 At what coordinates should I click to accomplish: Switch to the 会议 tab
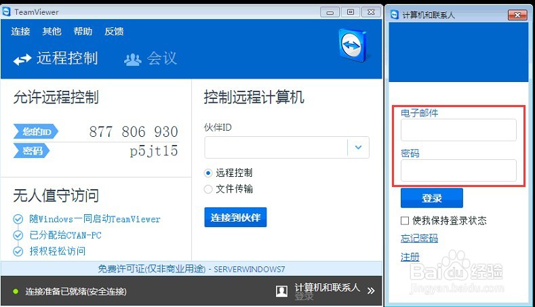pyautogui.click(x=151, y=58)
